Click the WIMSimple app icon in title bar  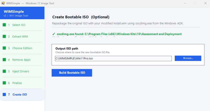[3, 3]
